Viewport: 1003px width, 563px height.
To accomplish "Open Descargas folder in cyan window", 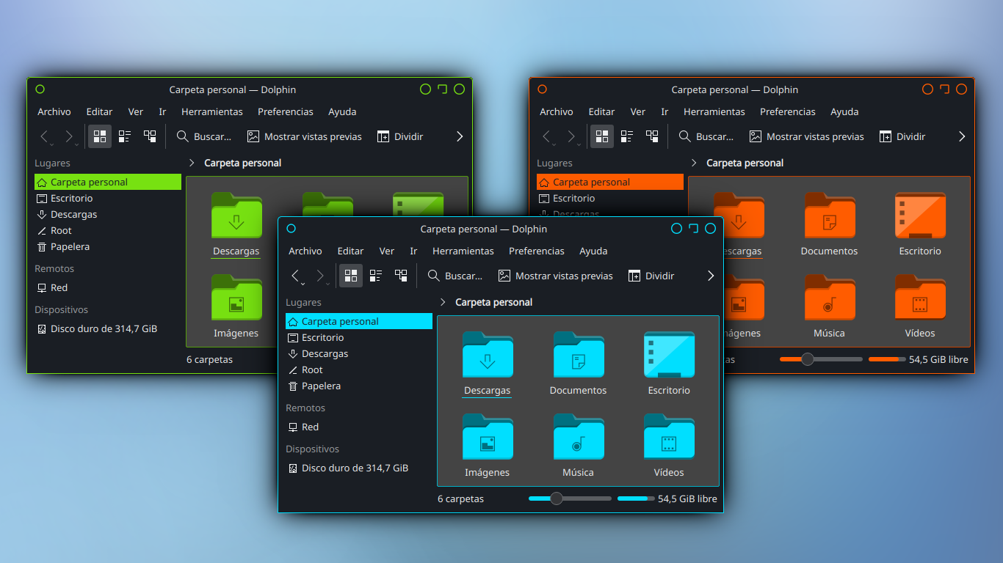I will pos(487,364).
